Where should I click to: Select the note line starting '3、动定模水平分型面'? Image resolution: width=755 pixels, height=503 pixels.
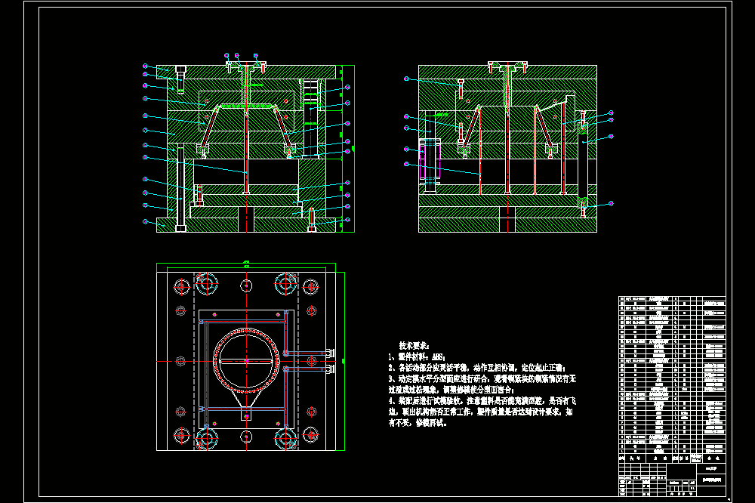click(482, 379)
